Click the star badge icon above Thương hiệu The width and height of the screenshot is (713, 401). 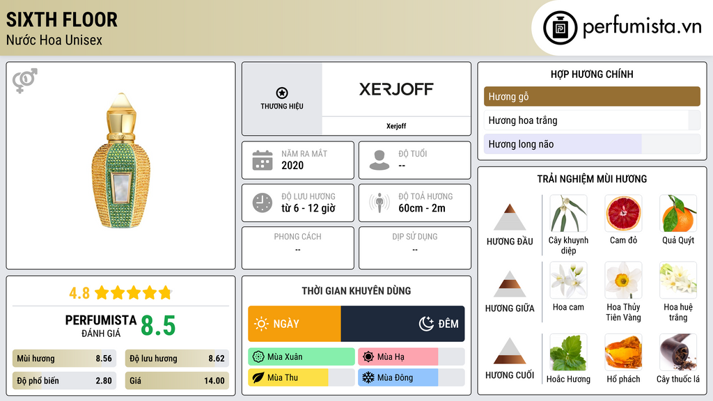coord(281,93)
